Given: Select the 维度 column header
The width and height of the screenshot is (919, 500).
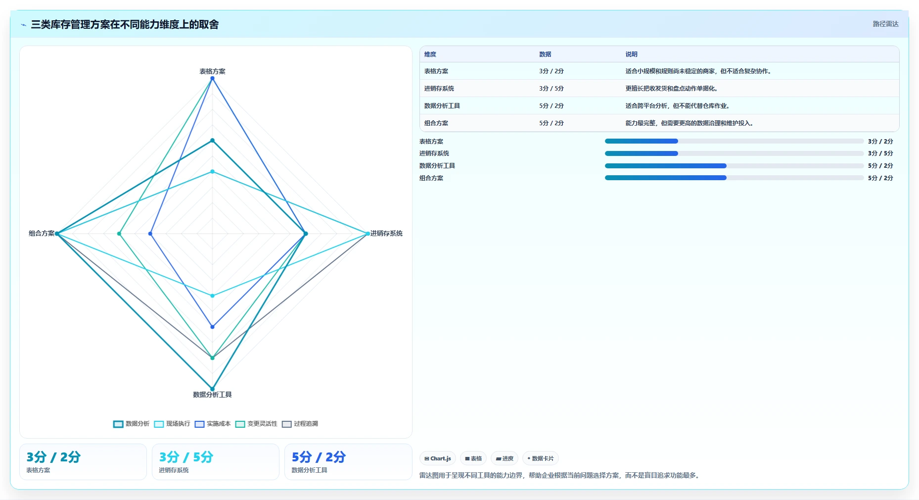Looking at the screenshot, I should pos(430,54).
